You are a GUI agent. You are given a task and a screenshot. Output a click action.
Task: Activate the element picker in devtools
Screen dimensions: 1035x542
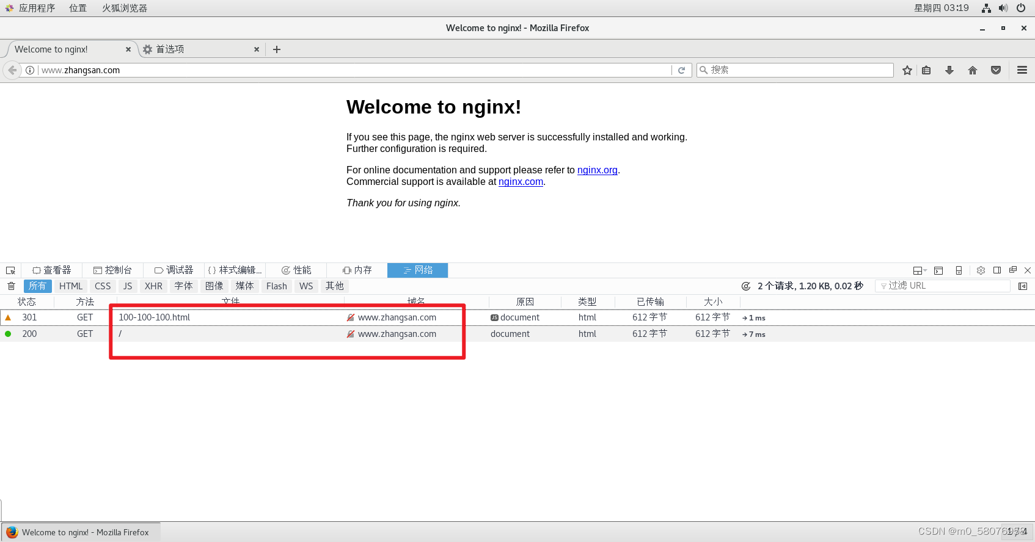[x=10, y=270]
